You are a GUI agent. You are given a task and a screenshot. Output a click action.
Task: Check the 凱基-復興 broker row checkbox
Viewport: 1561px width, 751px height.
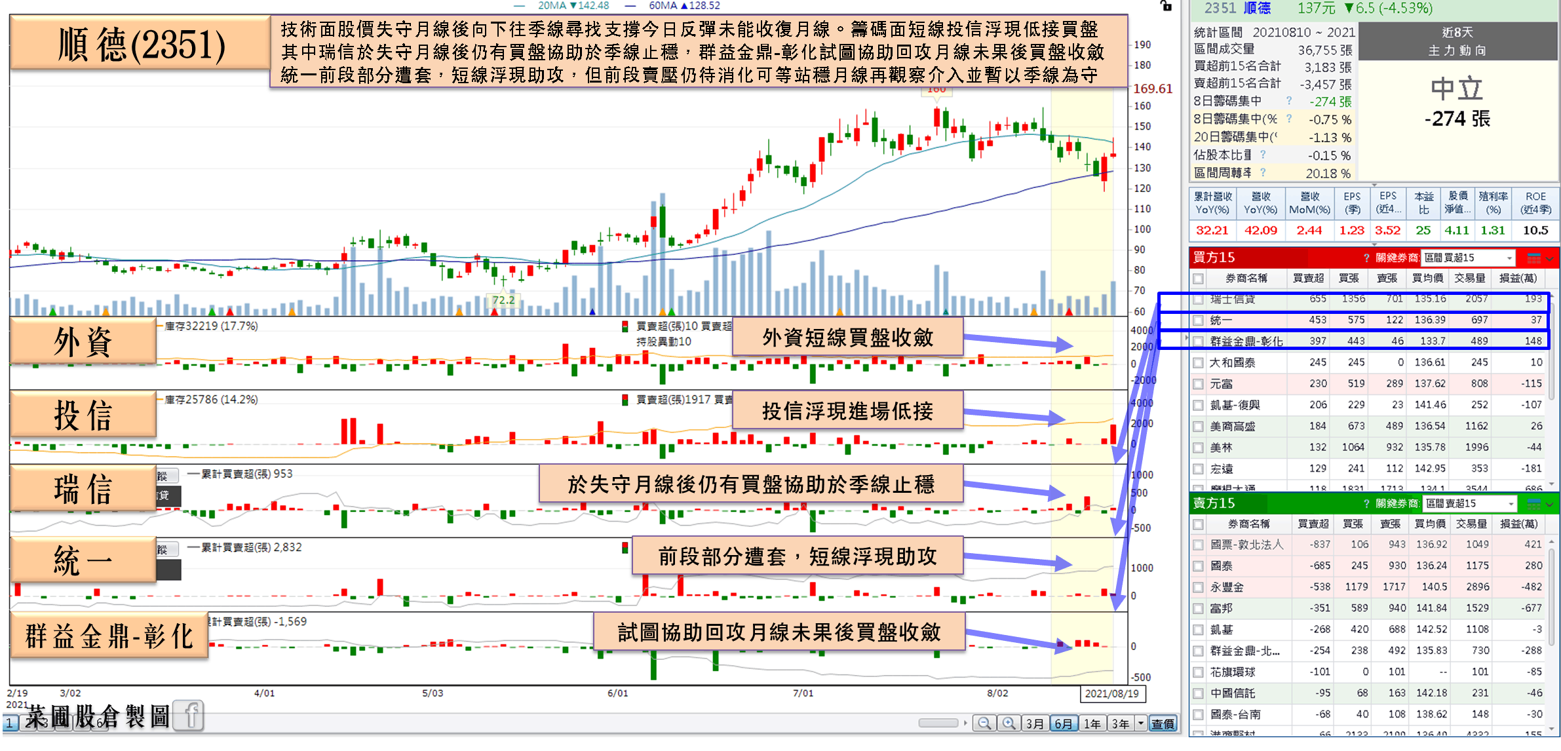[x=1199, y=405]
